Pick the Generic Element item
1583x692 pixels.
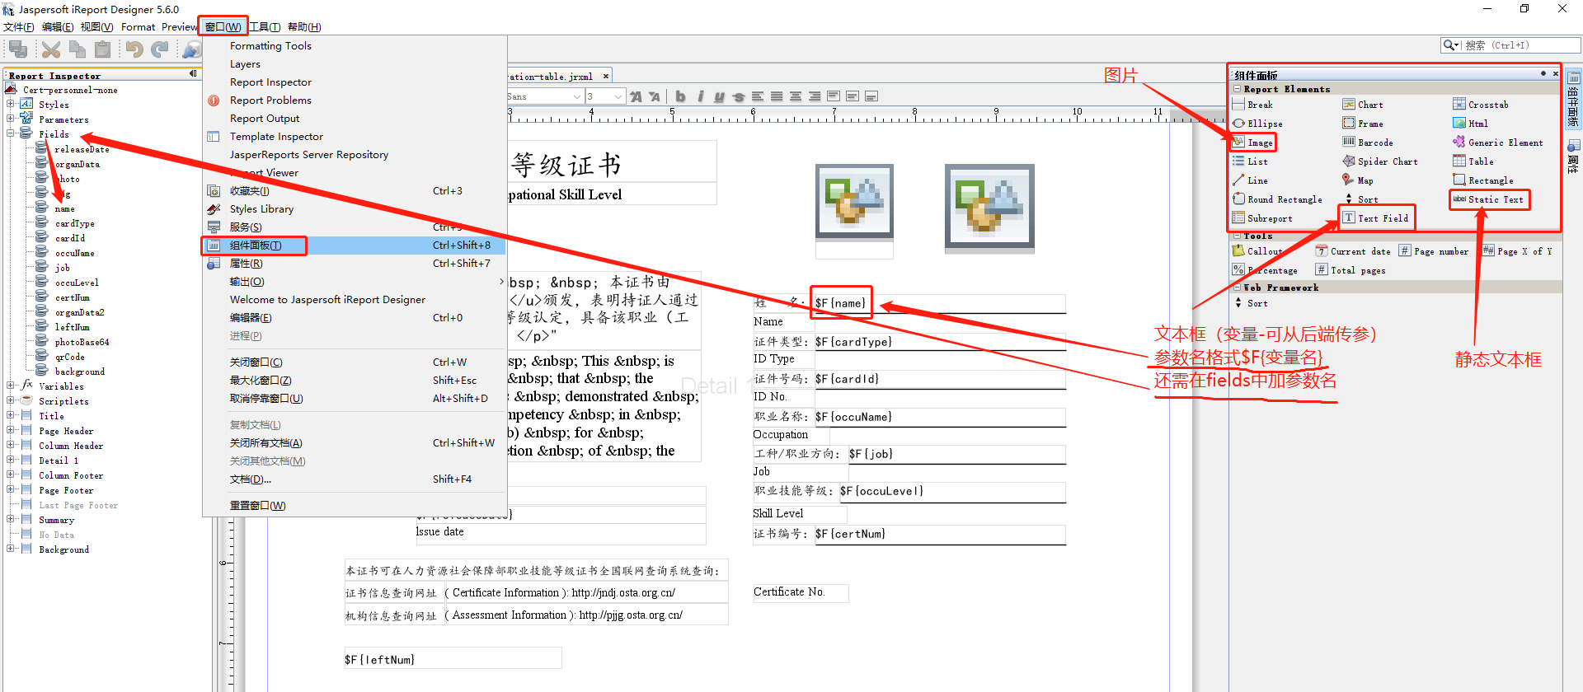click(1498, 143)
